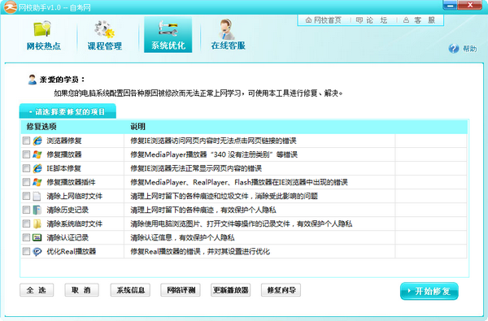Open the 网校热点 tab
This screenshot has width=488, height=321.
pos(43,35)
